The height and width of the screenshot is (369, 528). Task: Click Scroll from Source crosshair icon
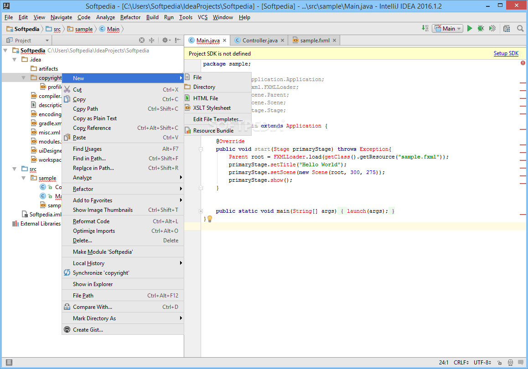tap(142, 41)
